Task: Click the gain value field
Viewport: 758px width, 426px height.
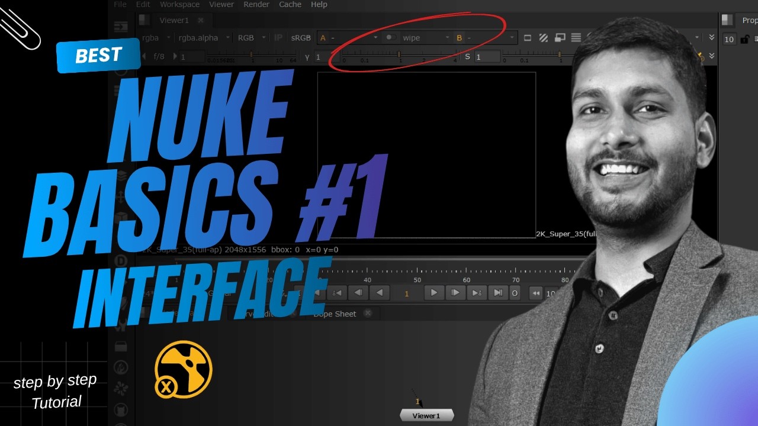Action: tap(192, 57)
